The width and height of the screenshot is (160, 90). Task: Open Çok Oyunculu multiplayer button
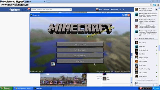(80, 50)
